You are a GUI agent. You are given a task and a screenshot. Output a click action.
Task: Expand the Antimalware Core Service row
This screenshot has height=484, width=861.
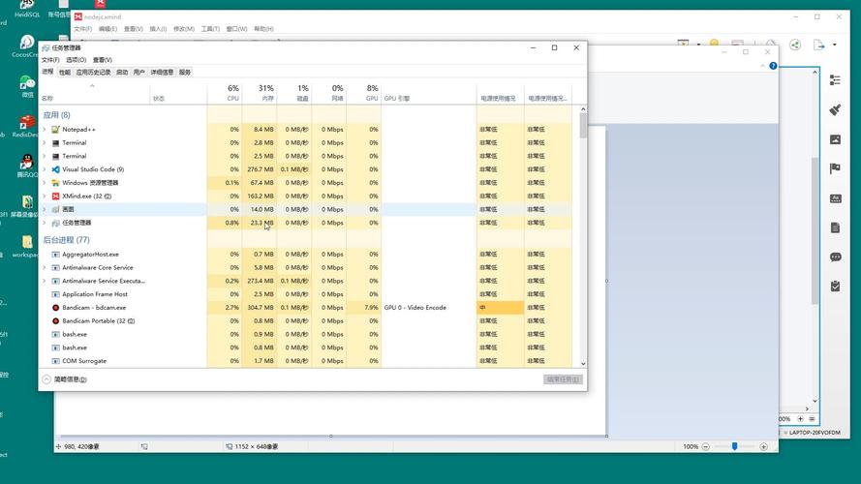coord(45,268)
